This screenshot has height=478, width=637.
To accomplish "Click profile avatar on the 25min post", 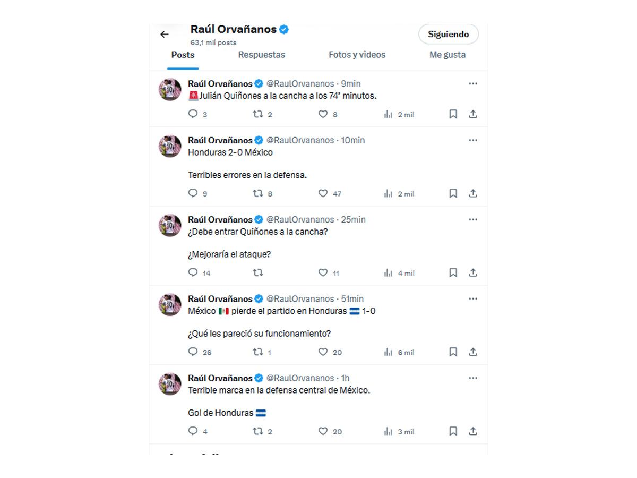I will (x=170, y=226).
